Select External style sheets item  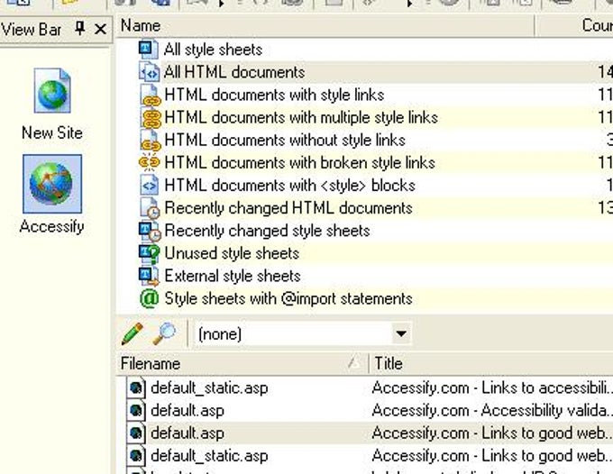point(233,276)
